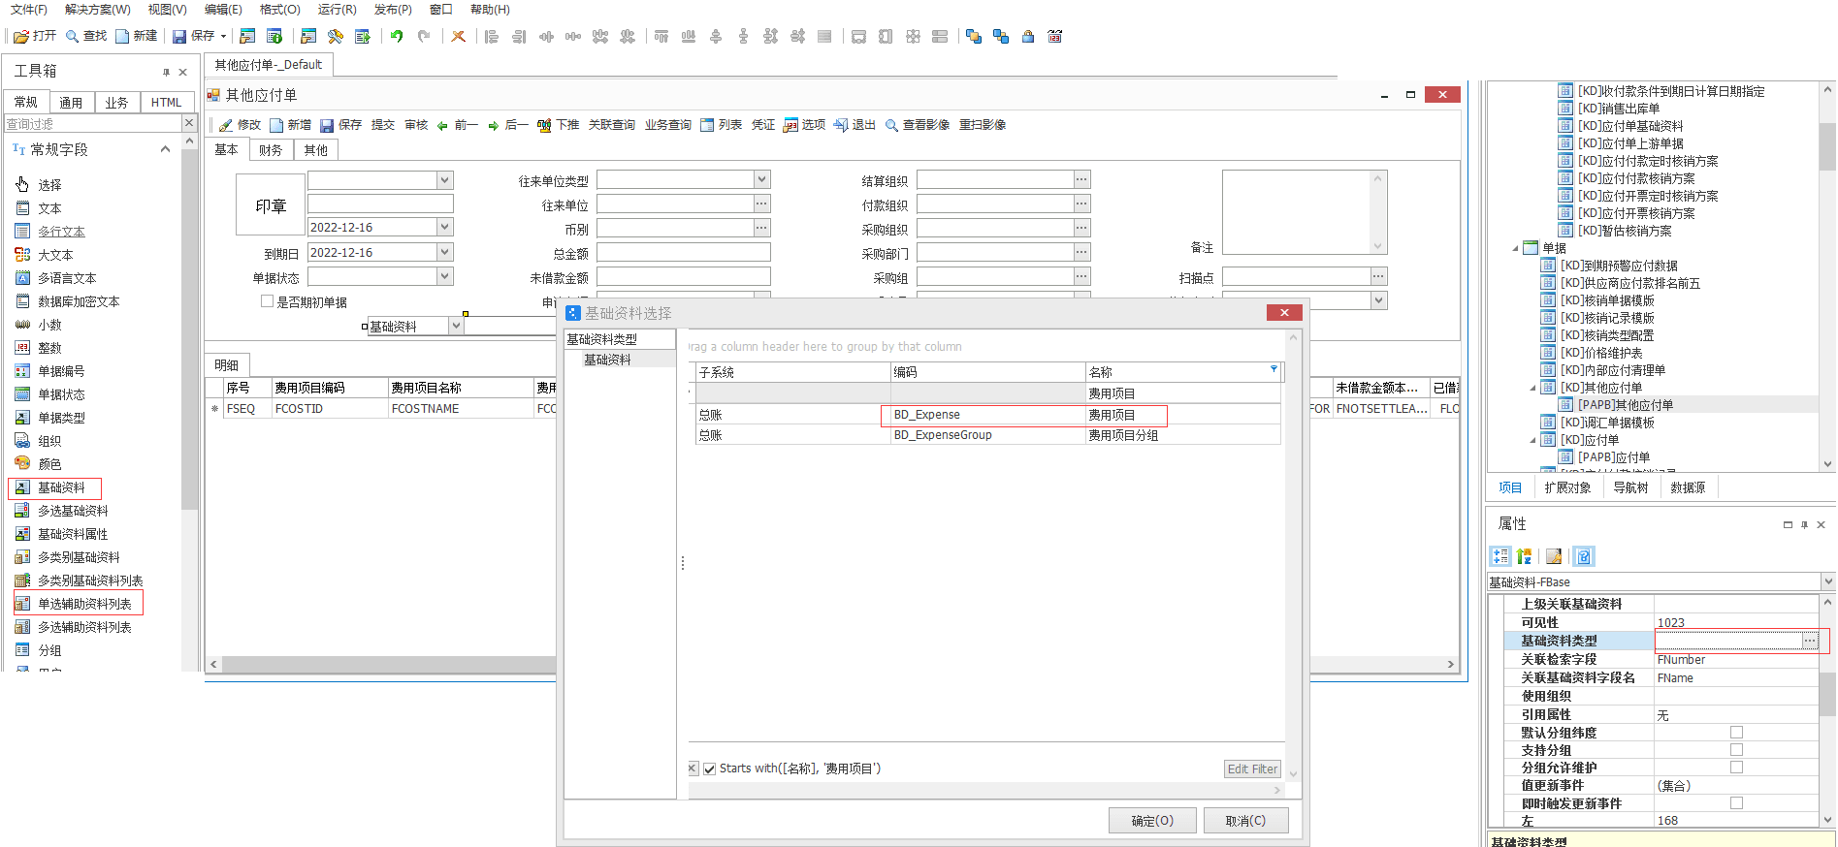Switch to the 财务 tab
Viewport: 1838px width, 847px height.
tap(271, 150)
